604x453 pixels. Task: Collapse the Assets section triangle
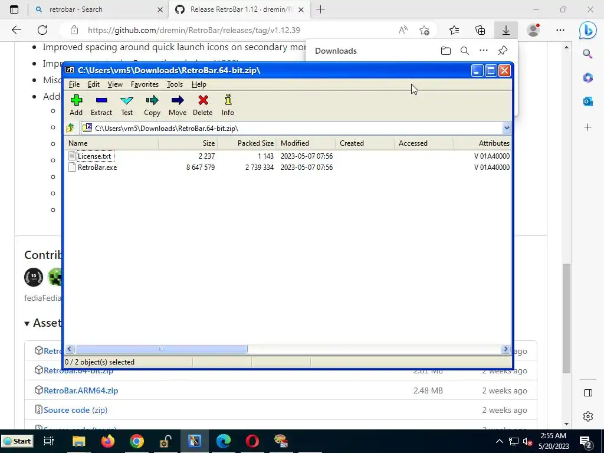(27, 324)
